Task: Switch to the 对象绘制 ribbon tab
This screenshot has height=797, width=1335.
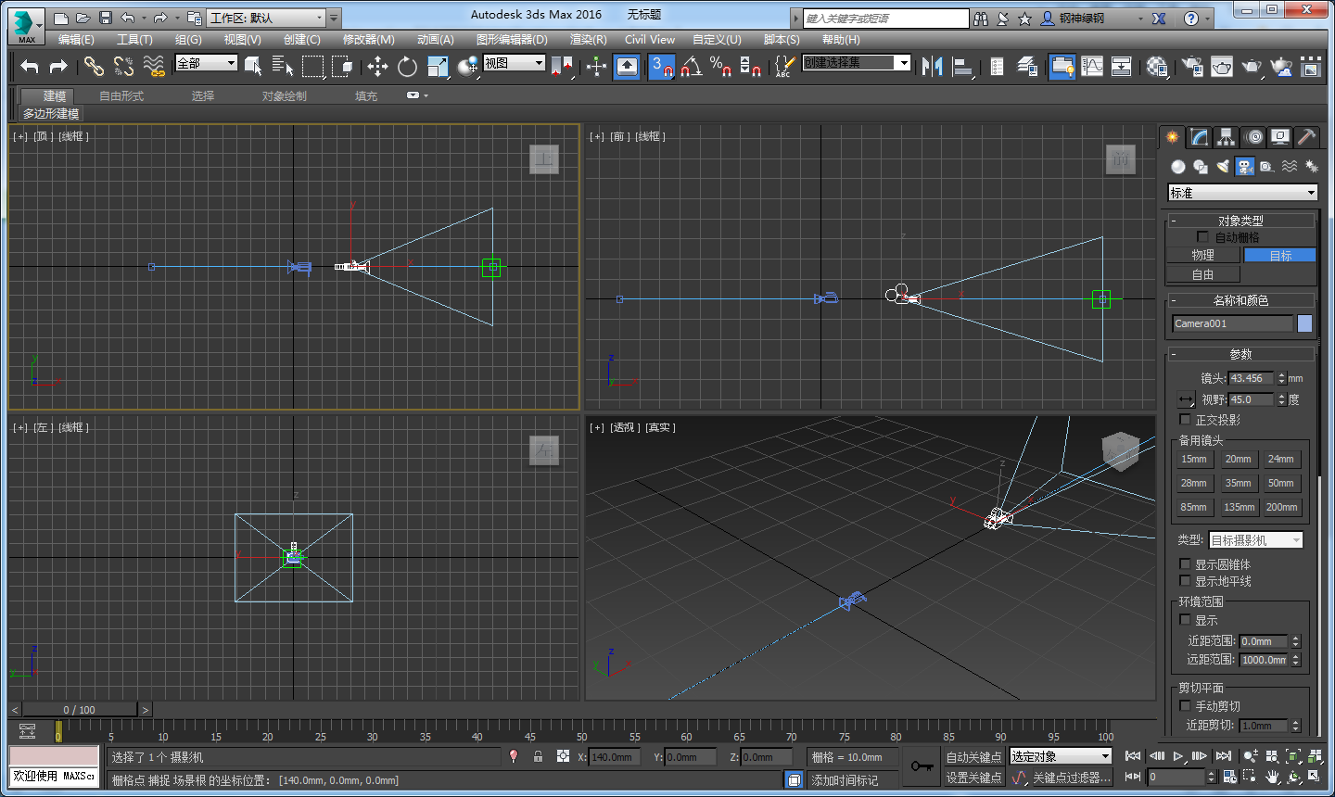Action: pos(284,96)
